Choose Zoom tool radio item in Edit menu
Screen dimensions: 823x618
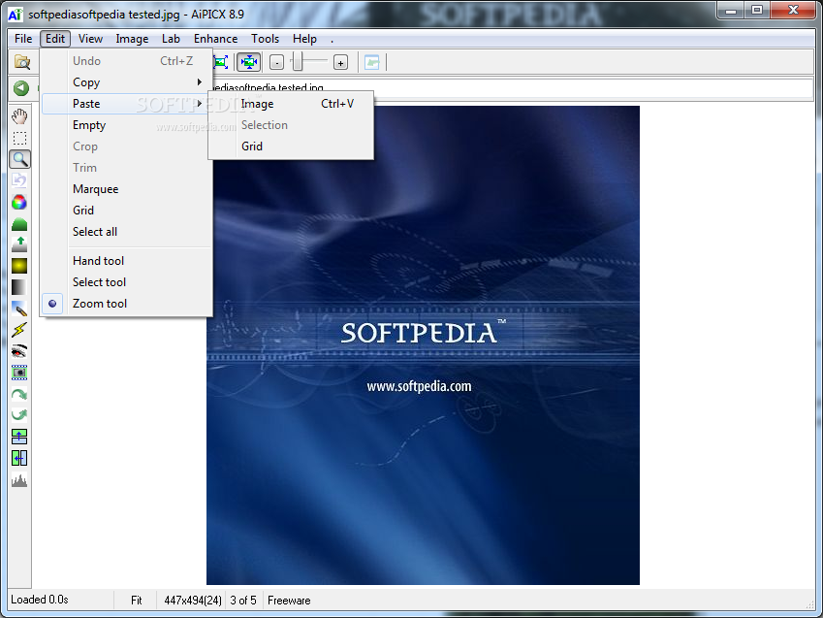(x=126, y=304)
